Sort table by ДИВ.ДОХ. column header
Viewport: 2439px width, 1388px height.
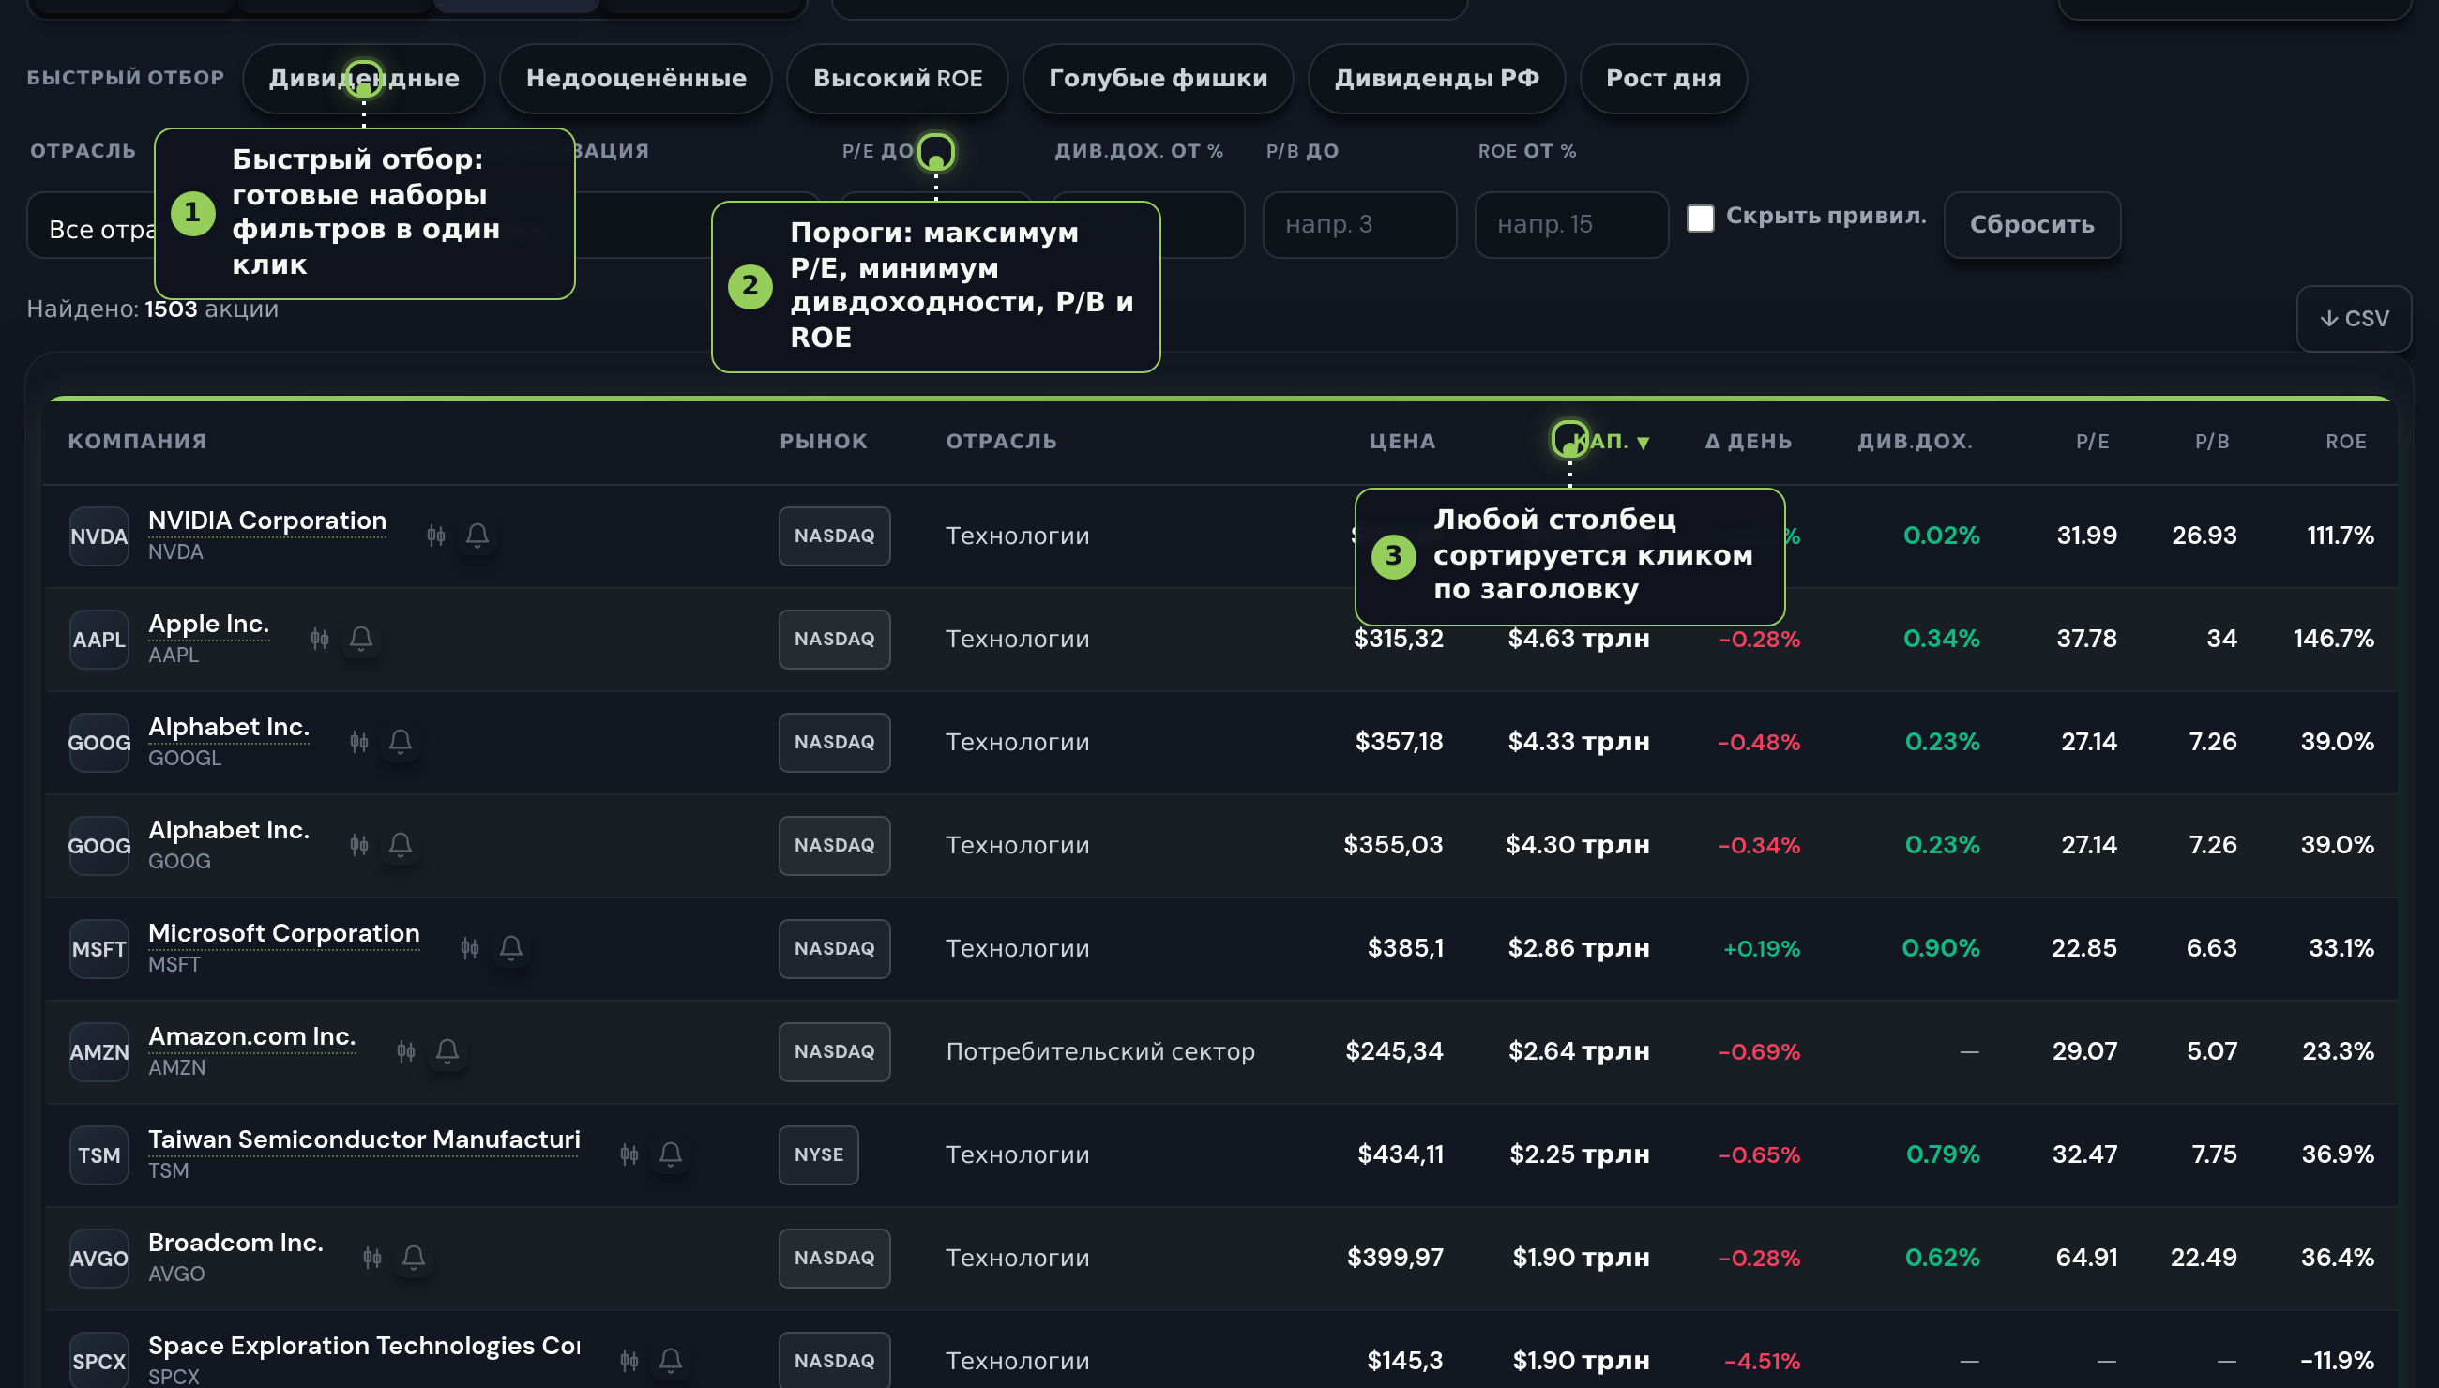coord(1915,442)
